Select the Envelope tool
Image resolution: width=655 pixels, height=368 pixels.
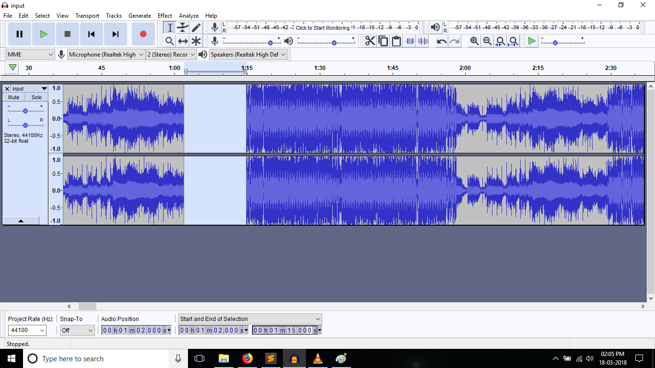tap(183, 28)
